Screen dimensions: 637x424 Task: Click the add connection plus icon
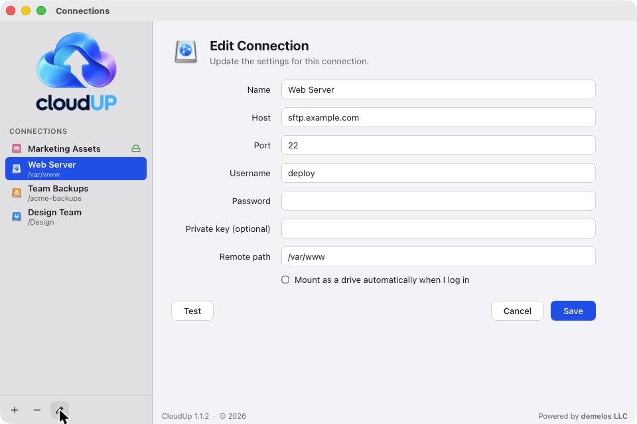click(x=15, y=410)
